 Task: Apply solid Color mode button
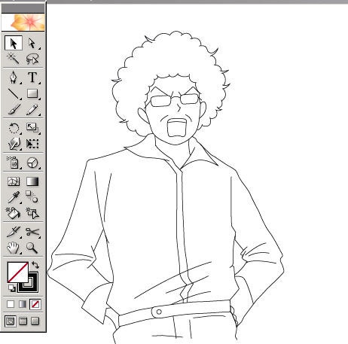coord(11,304)
